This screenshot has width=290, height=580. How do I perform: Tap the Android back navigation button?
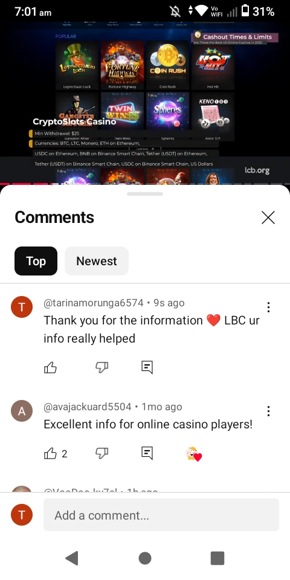[72, 558]
